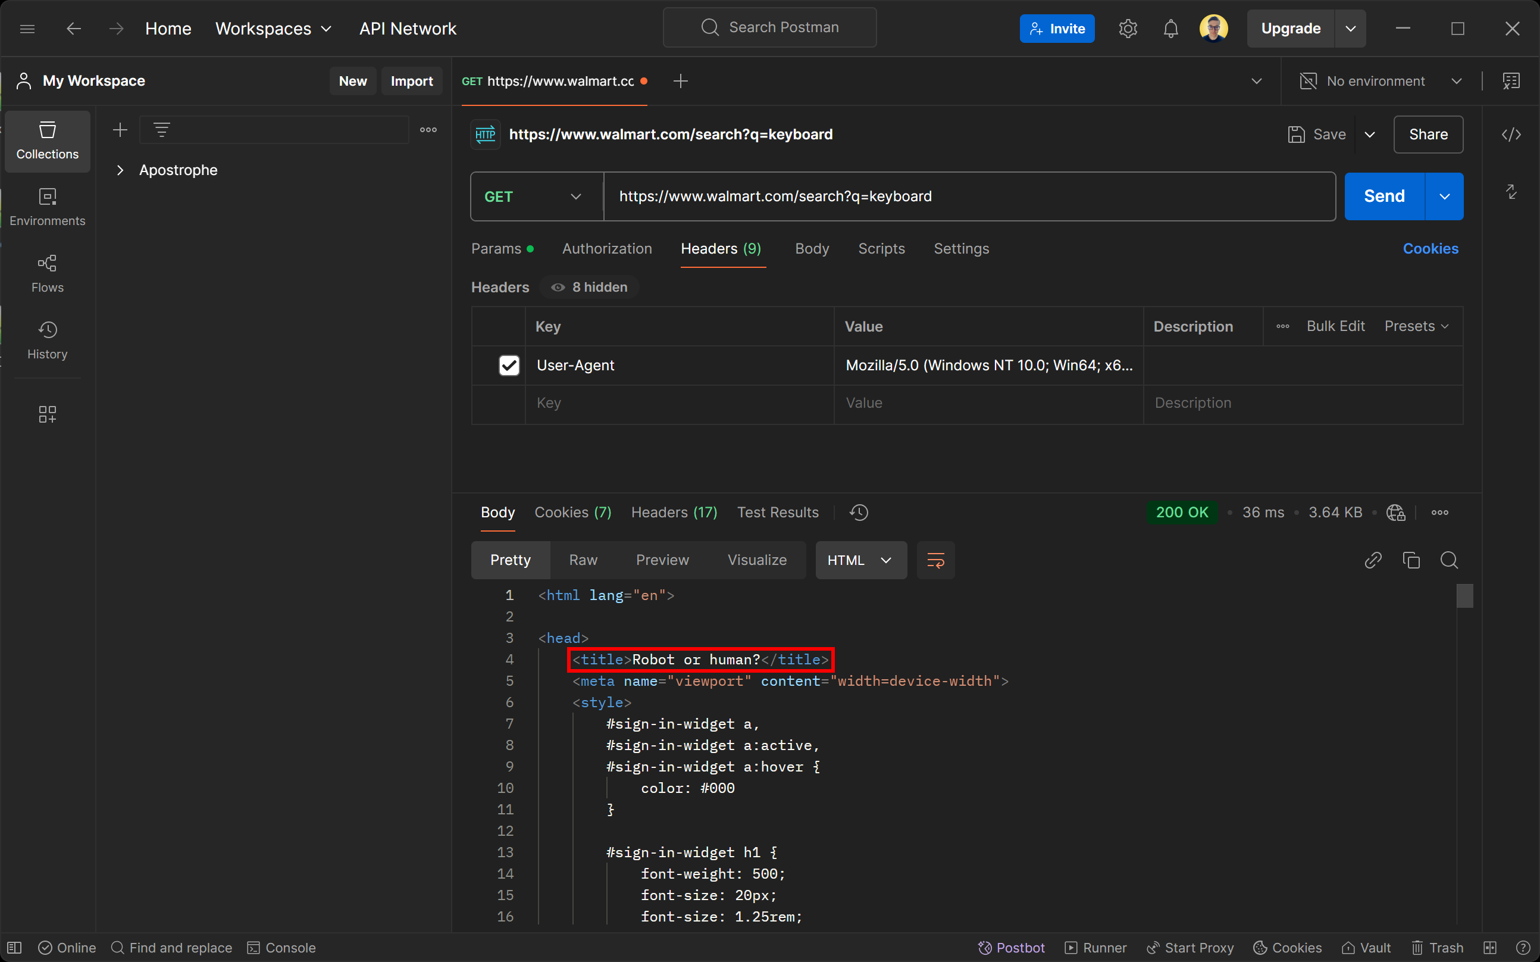Toggle line wrap icon in response
The image size is (1540, 962).
tap(935, 560)
